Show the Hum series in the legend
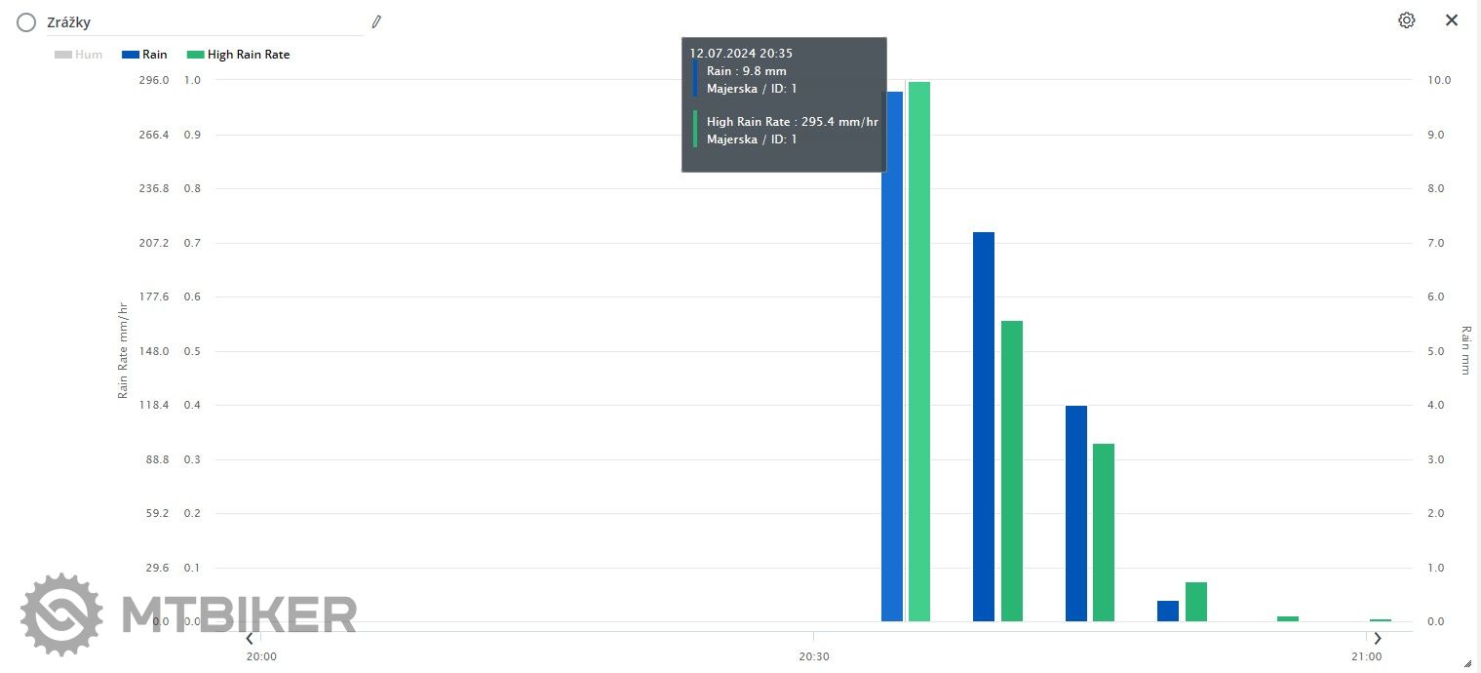The image size is (1481, 673). pyautogui.click(x=79, y=55)
